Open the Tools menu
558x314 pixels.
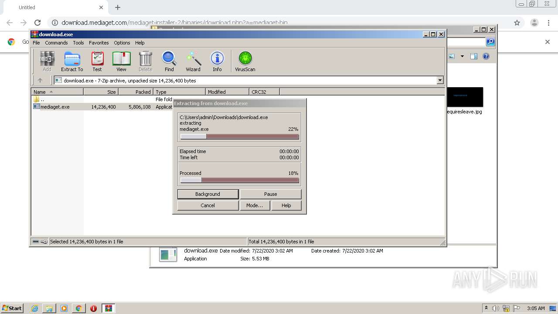78,43
